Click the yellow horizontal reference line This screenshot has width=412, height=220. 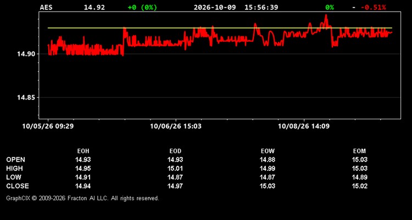[x=220, y=28]
